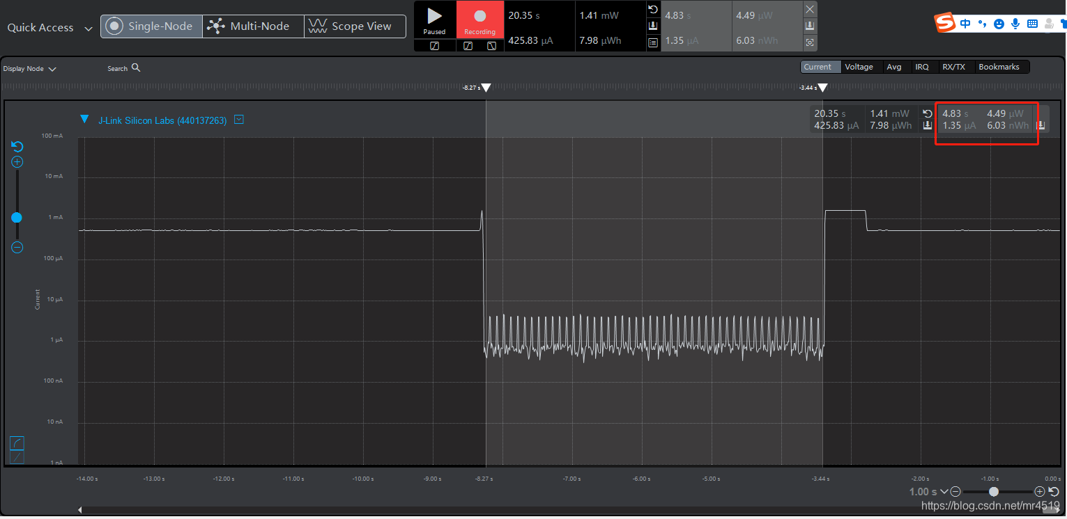Zoom in the vertical current axis

pyautogui.click(x=17, y=162)
